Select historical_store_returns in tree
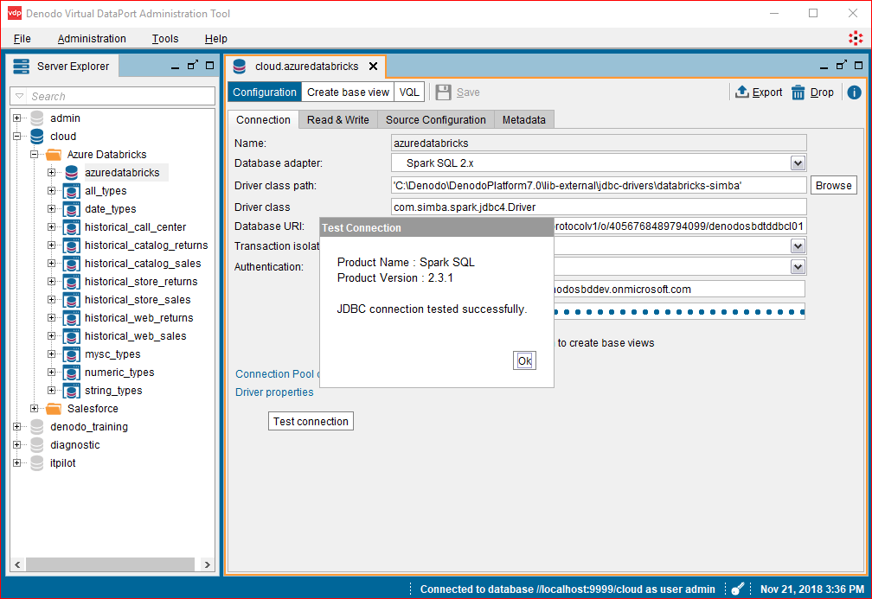Image resolution: width=872 pixels, height=599 pixels. coord(141,282)
